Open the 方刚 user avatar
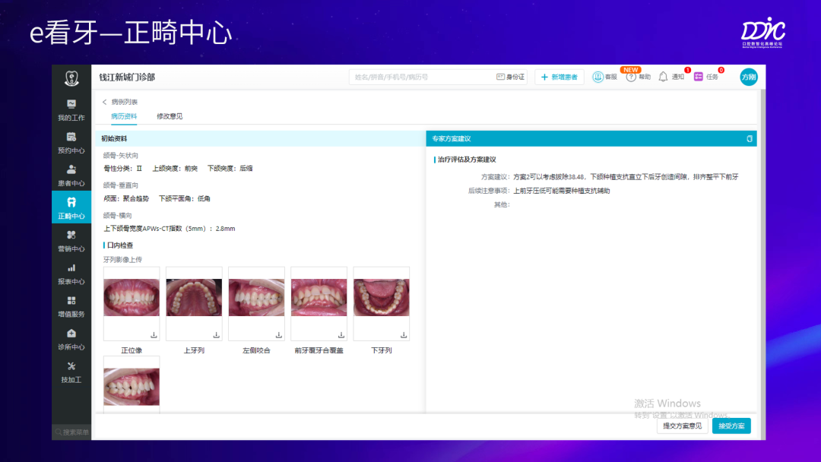Viewport: 821px width, 462px height. [749, 77]
